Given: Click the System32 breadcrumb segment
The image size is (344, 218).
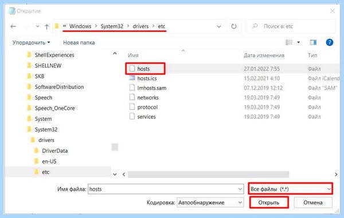Looking at the screenshot, I should coord(112,26).
